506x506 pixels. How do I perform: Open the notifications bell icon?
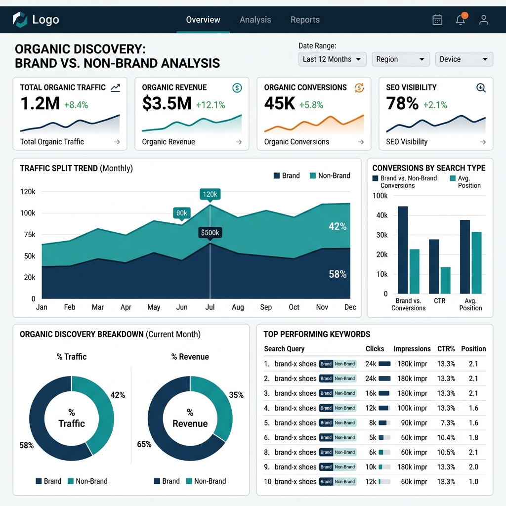461,20
